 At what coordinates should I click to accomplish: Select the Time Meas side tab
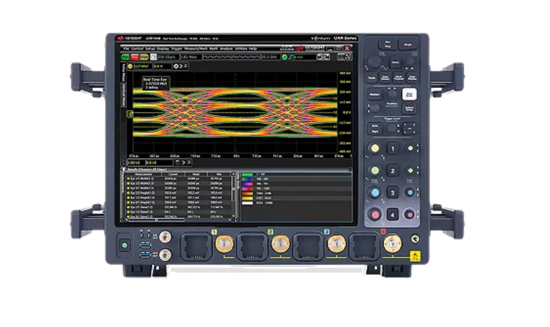click(123, 72)
